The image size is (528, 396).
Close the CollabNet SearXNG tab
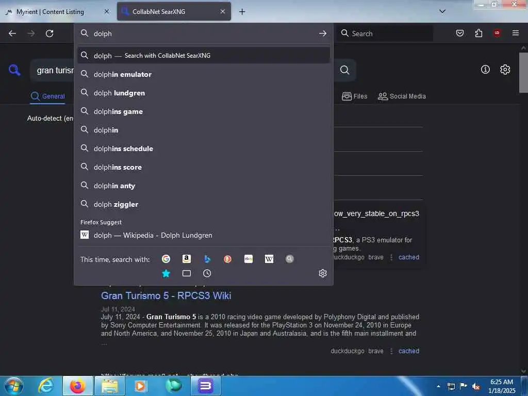click(223, 11)
